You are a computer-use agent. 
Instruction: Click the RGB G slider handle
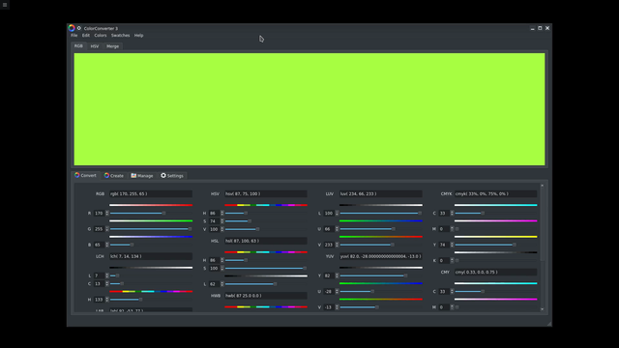(190, 229)
